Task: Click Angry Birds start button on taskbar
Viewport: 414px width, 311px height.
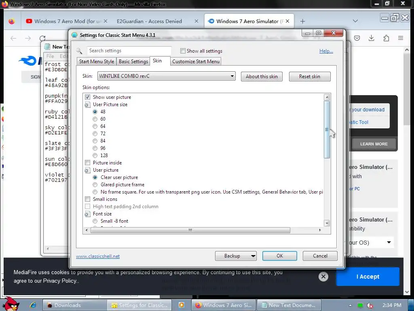Action: coord(11,304)
